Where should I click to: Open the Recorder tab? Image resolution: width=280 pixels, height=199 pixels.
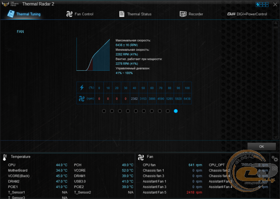(191, 14)
